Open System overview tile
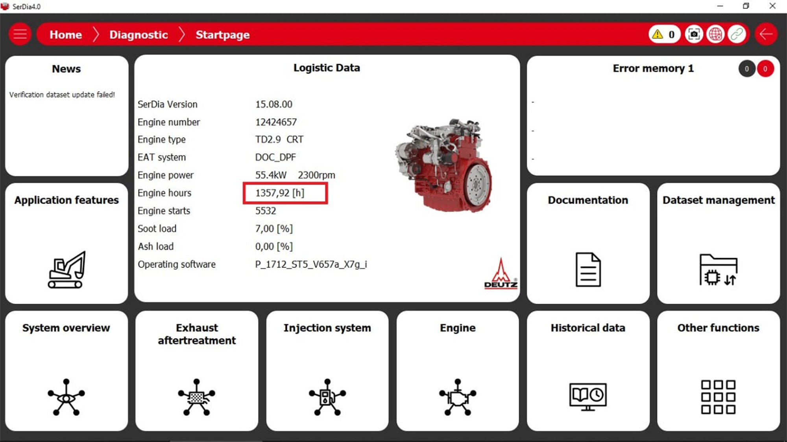This screenshot has width=787, height=442. tap(67, 371)
